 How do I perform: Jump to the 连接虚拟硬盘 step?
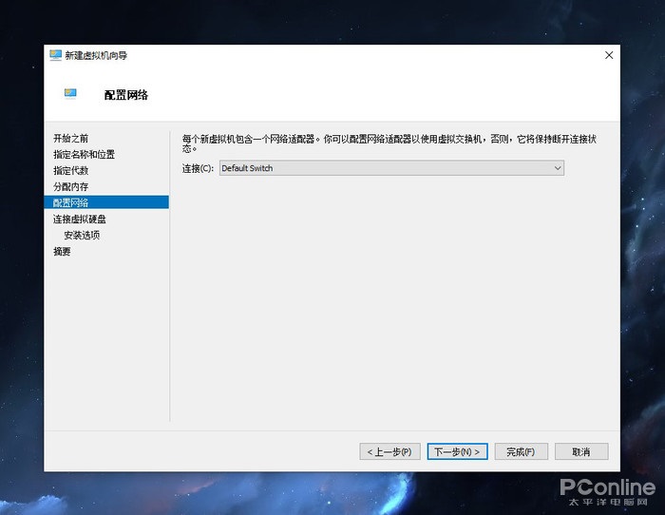(x=80, y=219)
